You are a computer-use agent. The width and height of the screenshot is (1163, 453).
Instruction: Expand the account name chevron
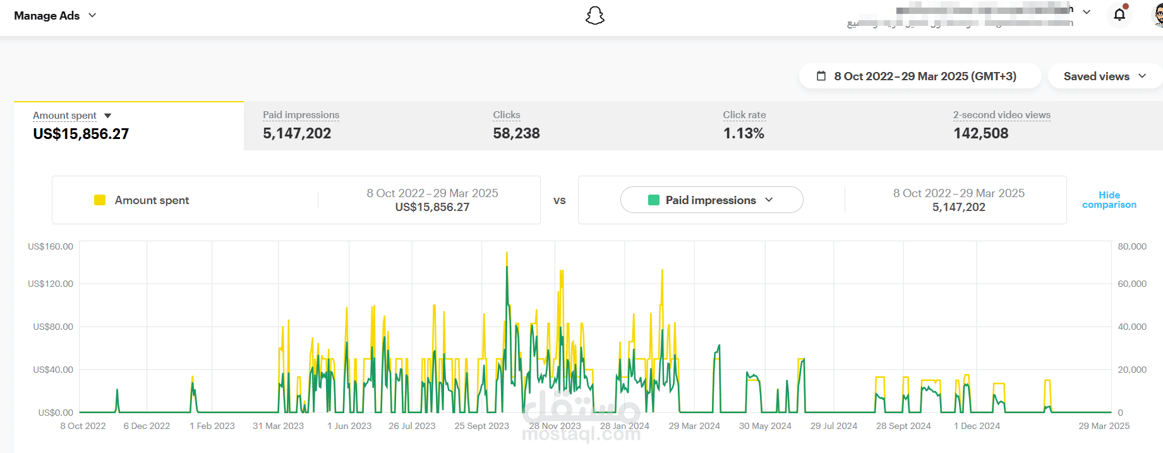(x=1087, y=11)
